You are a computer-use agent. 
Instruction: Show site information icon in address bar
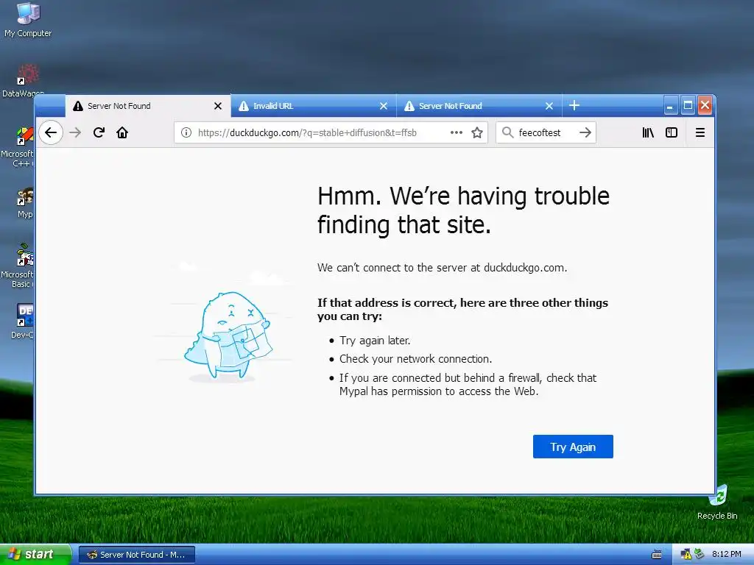[186, 132]
